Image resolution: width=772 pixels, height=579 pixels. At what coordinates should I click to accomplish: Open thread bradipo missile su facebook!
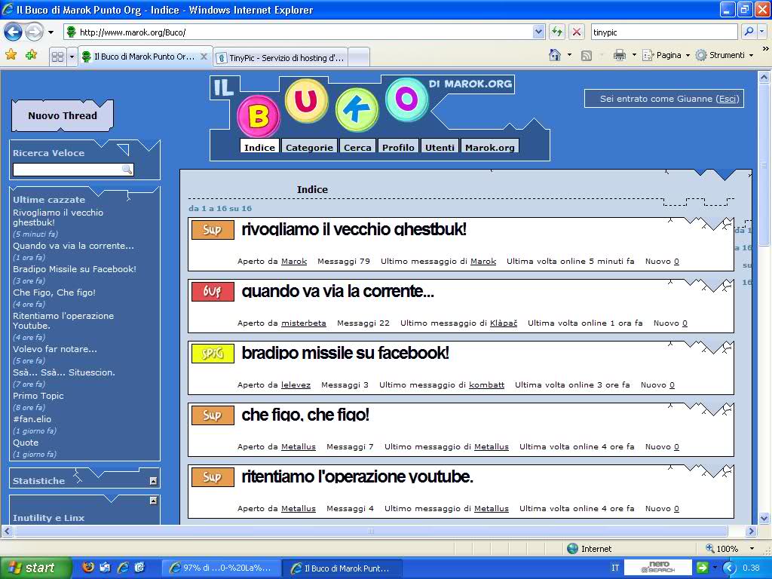click(x=345, y=353)
